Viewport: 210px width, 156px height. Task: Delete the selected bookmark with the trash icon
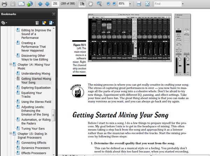[37, 23]
